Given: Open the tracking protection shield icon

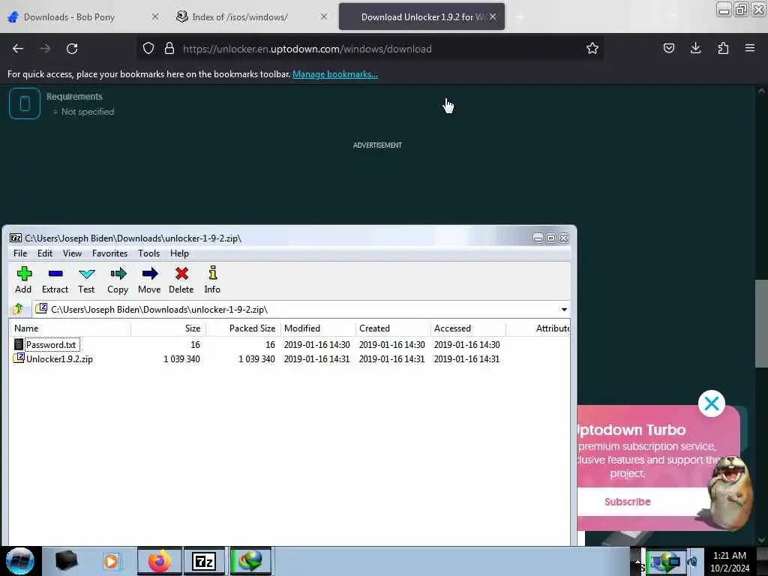Looking at the screenshot, I should [x=148, y=49].
